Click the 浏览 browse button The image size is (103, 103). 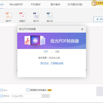point(45,96)
